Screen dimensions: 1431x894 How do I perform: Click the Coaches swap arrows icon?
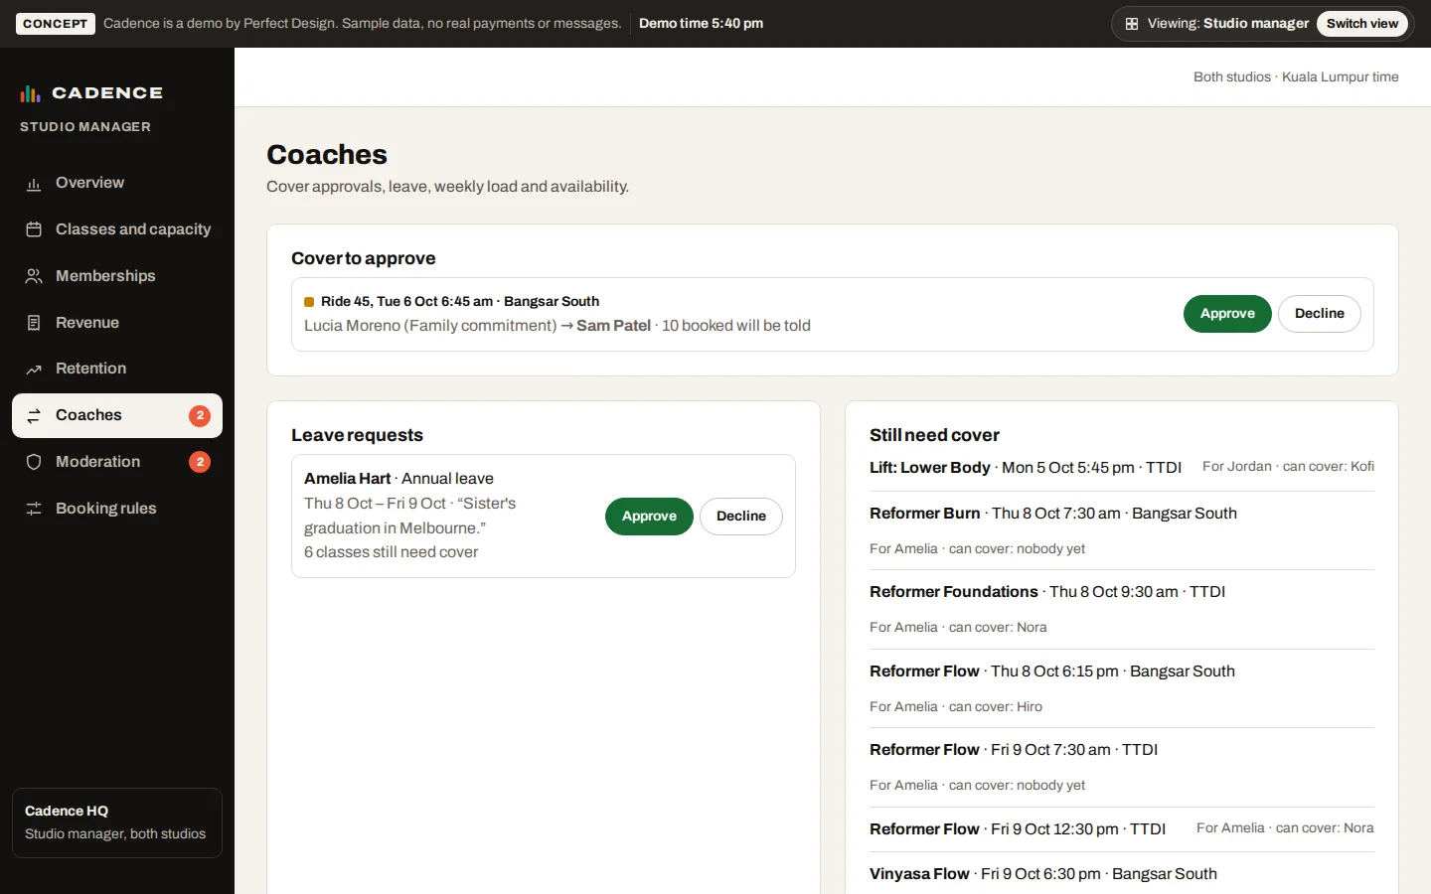pyautogui.click(x=34, y=415)
